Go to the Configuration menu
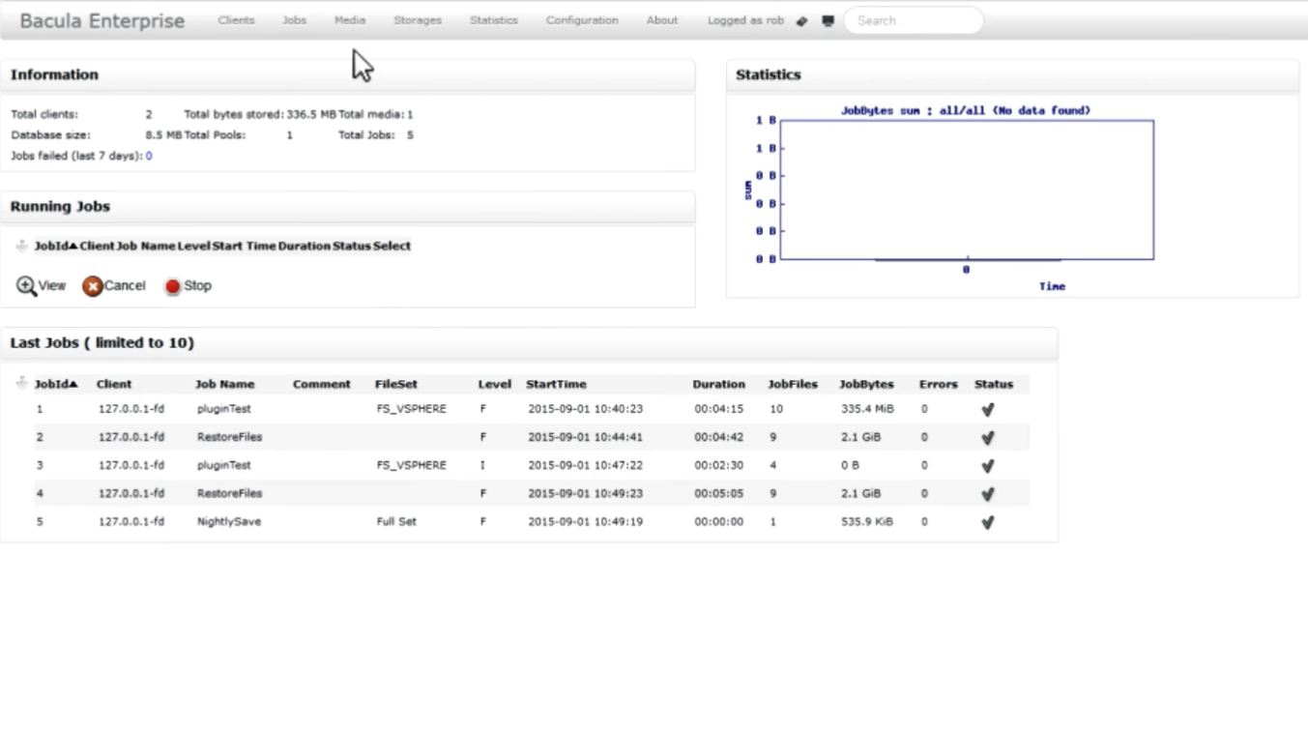Screen dimensions: 1308x732 (x=582, y=20)
